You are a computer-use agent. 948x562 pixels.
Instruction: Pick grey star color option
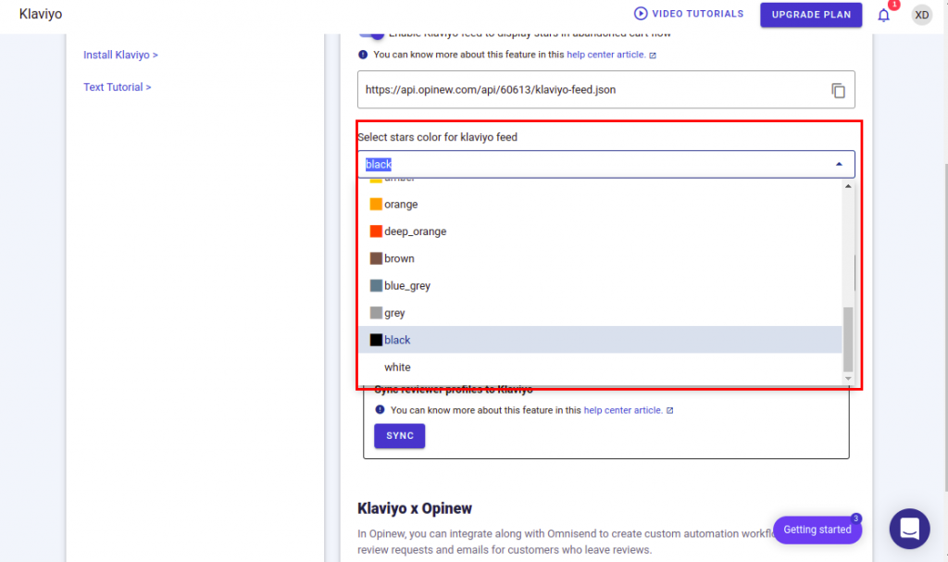[x=600, y=313]
